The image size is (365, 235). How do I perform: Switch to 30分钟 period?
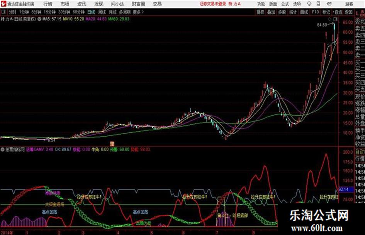[64, 12]
